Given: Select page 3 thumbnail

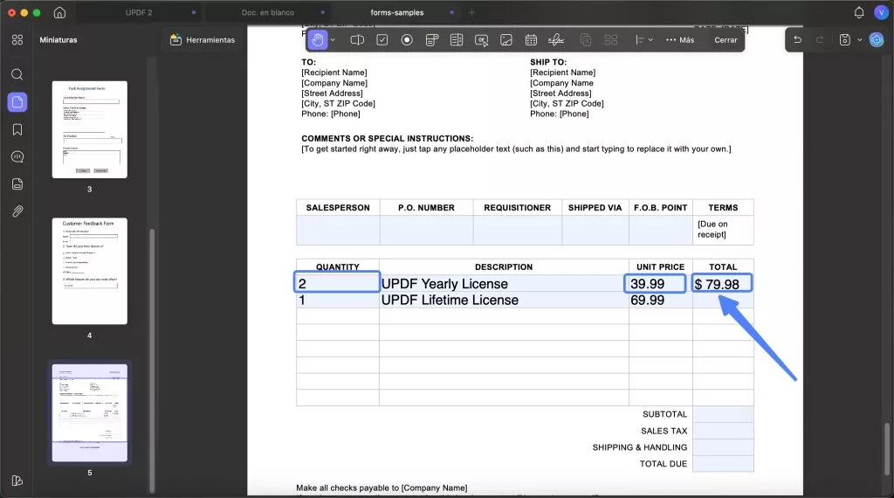Looking at the screenshot, I should pos(90,129).
